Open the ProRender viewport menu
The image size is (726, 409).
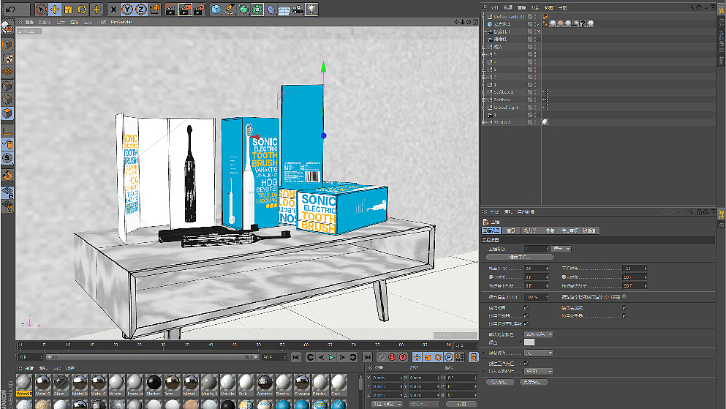pos(121,22)
